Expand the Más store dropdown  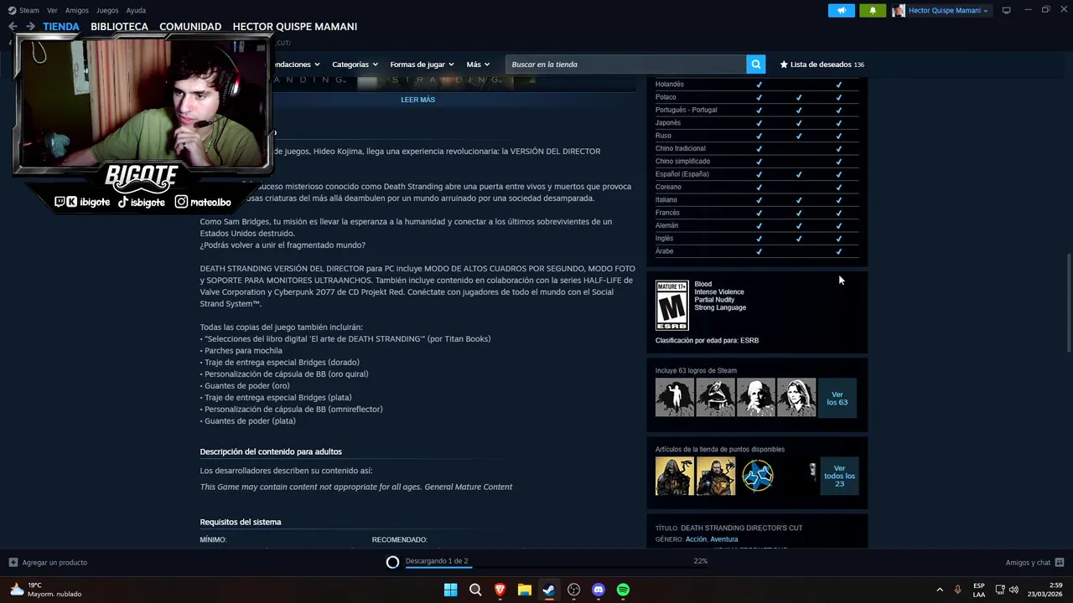[x=479, y=64]
